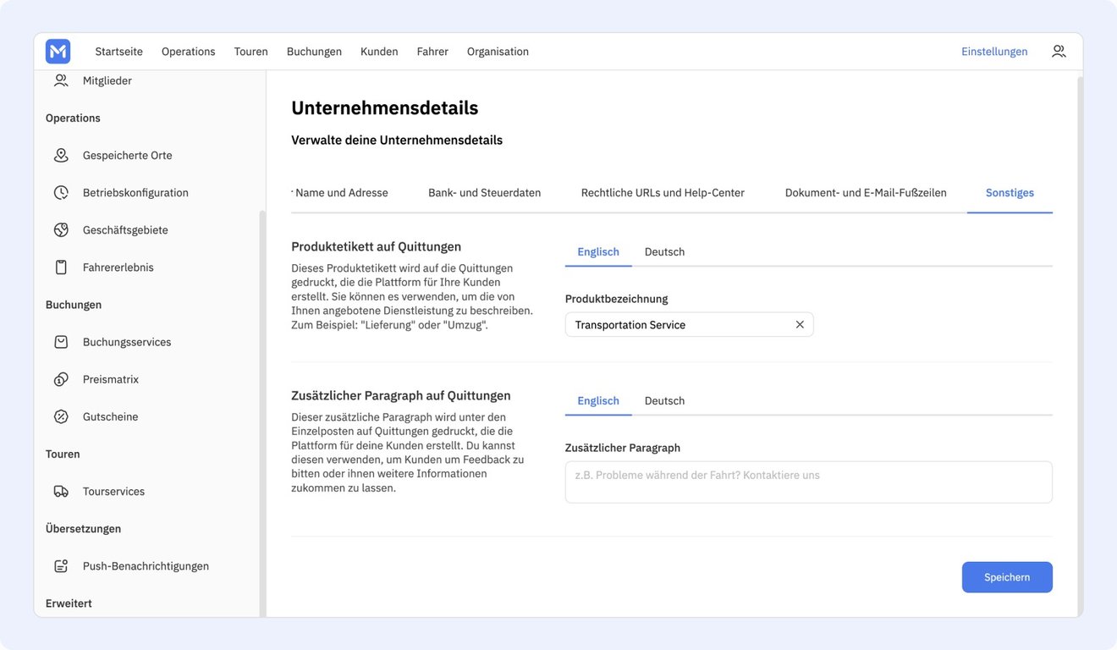Image resolution: width=1117 pixels, height=650 pixels.
Task: Select Englisch tab under Zusätzlicher Paragraph
Action: click(598, 401)
